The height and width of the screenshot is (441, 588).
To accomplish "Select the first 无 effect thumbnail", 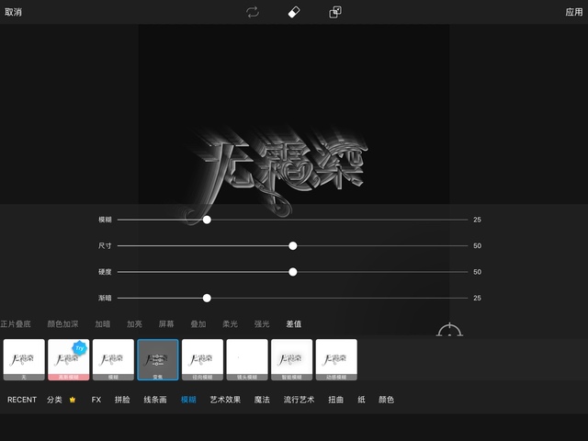I will coord(24,359).
